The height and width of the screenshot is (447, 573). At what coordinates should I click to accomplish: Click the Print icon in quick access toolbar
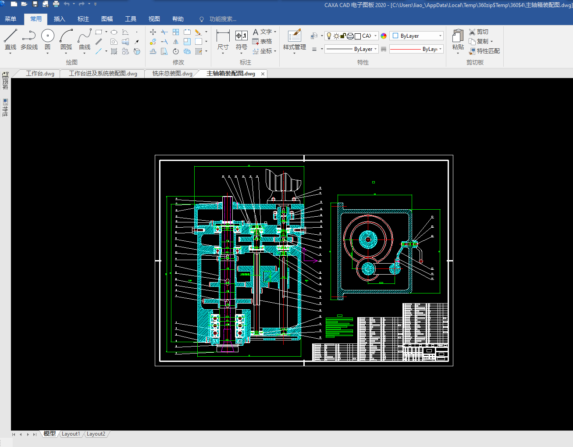pos(56,4)
